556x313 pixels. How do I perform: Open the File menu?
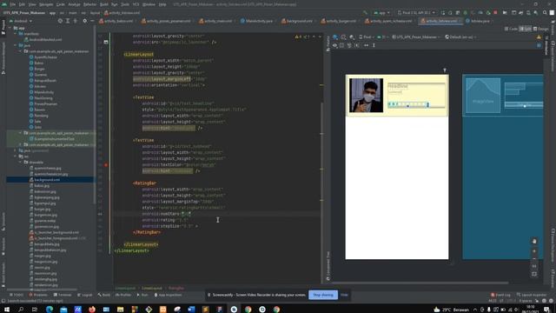coord(13,4)
